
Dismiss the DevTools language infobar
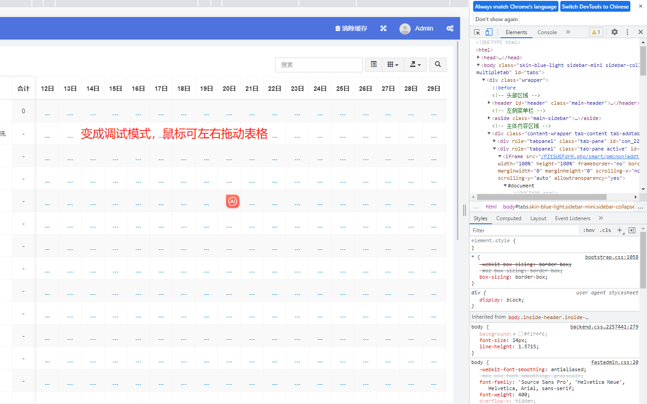point(641,6)
